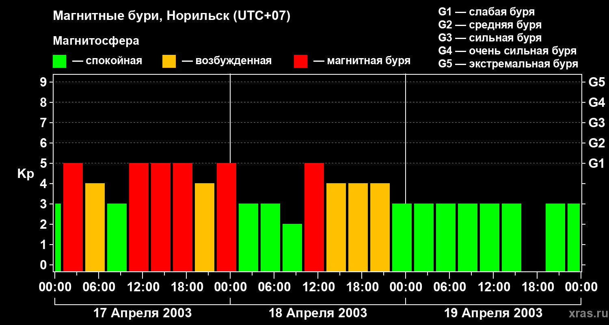Click the 06:00 tick label of 17 Апреля
The image size is (609, 325).
99,287
